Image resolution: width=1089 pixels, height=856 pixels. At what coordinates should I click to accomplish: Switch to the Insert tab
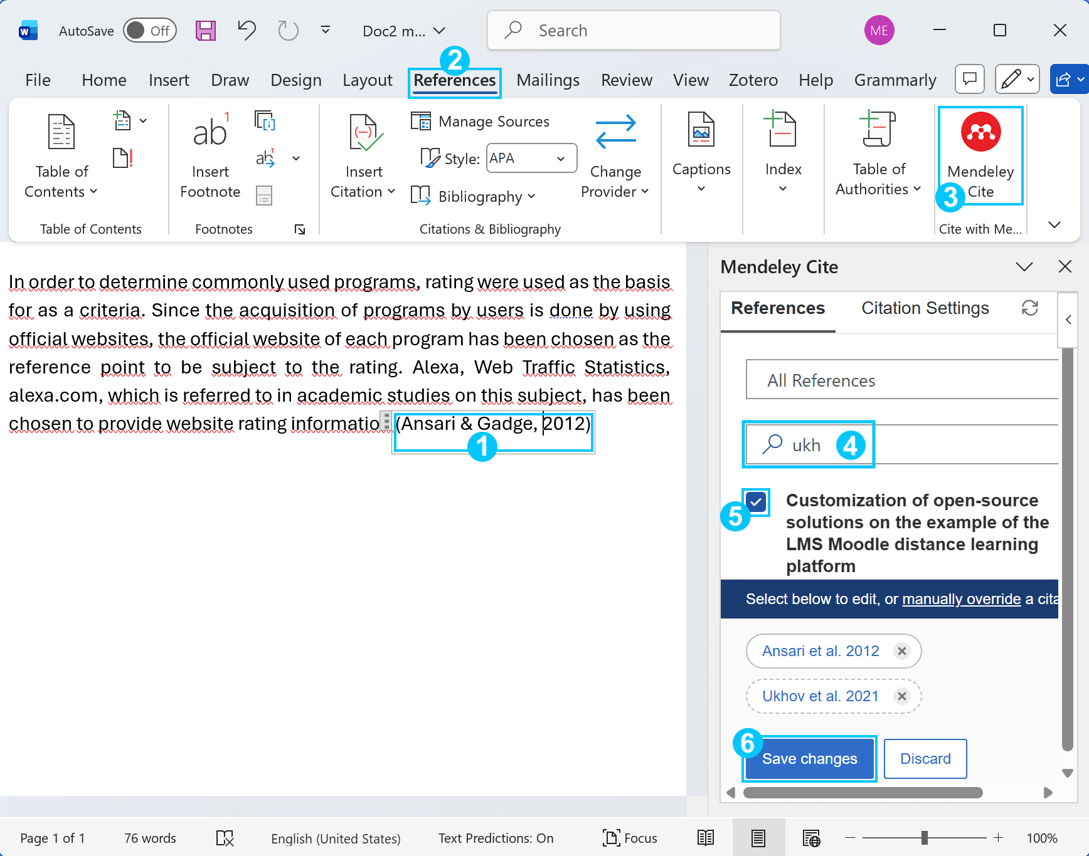(169, 80)
